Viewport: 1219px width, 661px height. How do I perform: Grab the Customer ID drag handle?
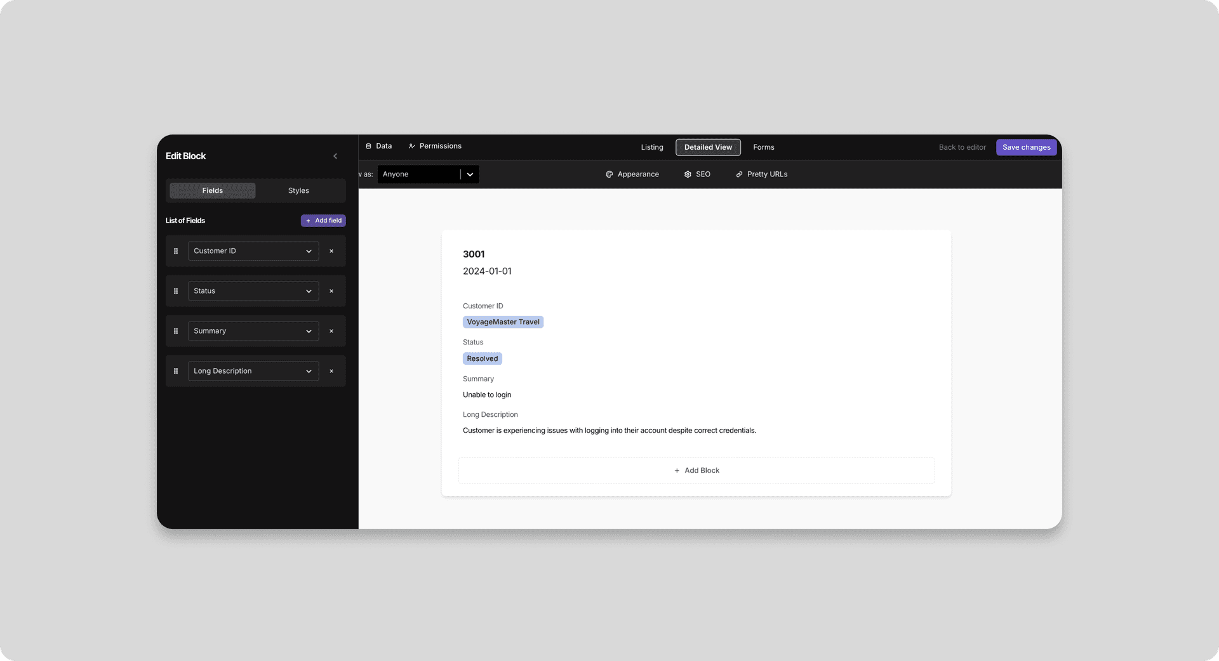176,251
